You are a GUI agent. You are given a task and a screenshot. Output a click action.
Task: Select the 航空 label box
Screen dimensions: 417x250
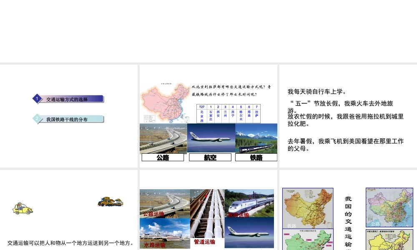pyautogui.click(x=210, y=157)
